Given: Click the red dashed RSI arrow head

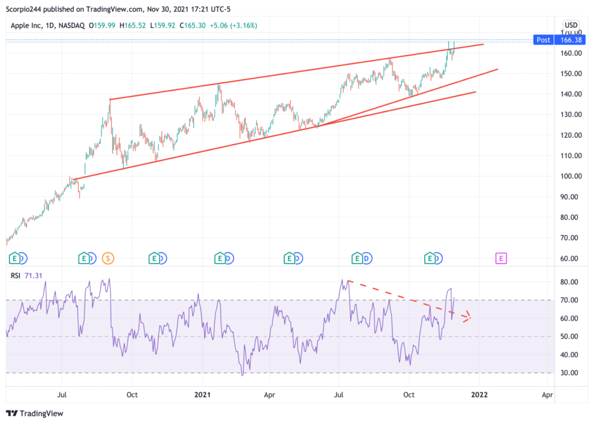Looking at the screenshot, I should tap(468, 318).
